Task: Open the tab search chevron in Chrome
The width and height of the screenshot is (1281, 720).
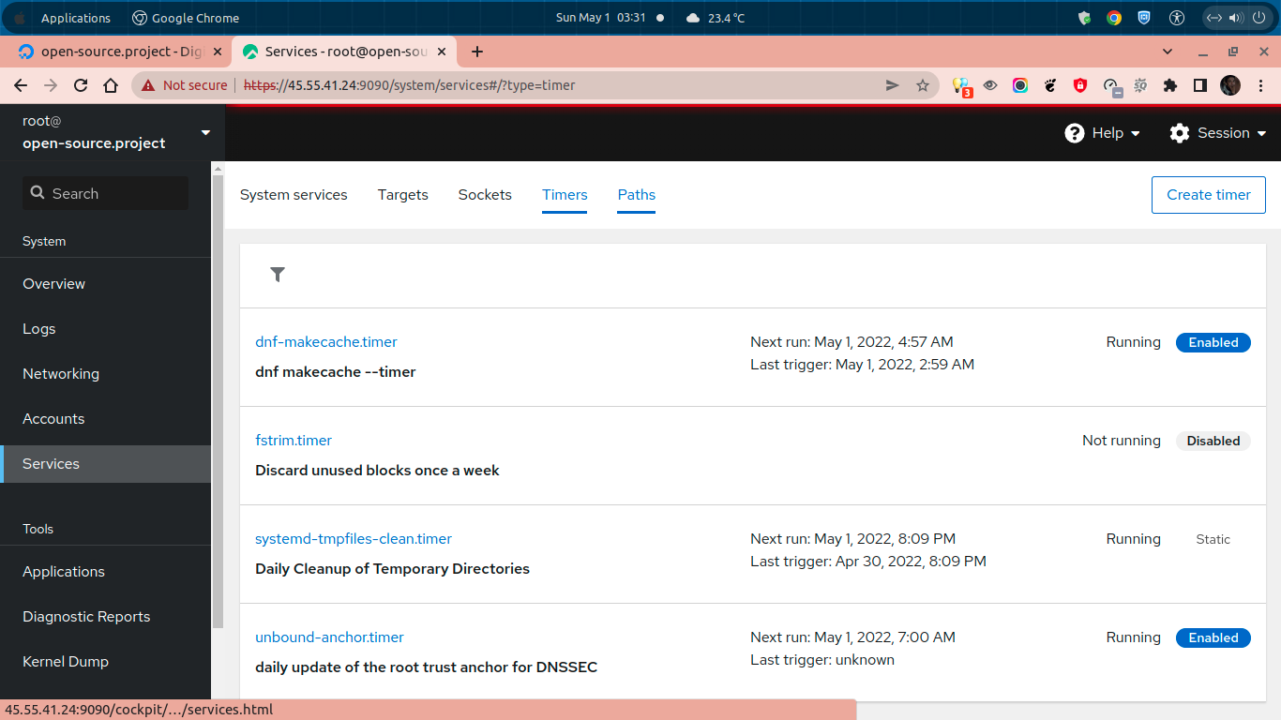Action: point(1168,52)
